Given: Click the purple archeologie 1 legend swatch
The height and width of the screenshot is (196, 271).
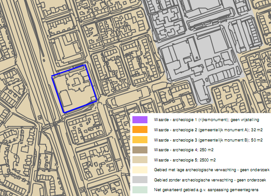Looking at the screenshot, I should click(x=140, y=120).
